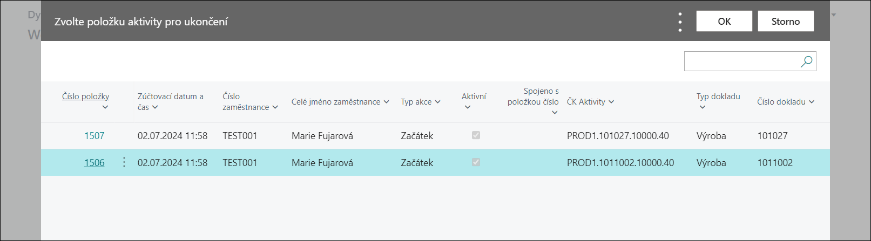Open row actions menu for entry 1506
The width and height of the screenshot is (871, 241).
coord(124,162)
